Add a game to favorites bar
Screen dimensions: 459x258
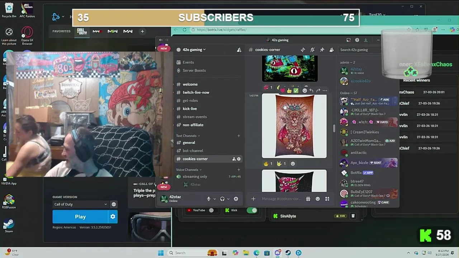[x=142, y=32]
